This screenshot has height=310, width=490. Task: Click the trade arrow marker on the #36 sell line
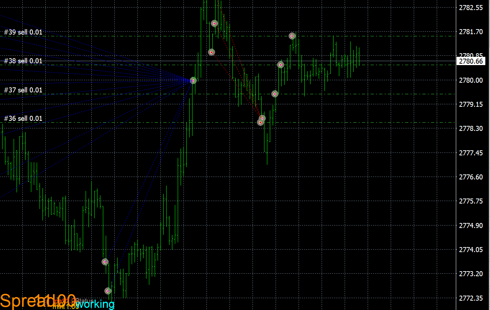(x=260, y=122)
